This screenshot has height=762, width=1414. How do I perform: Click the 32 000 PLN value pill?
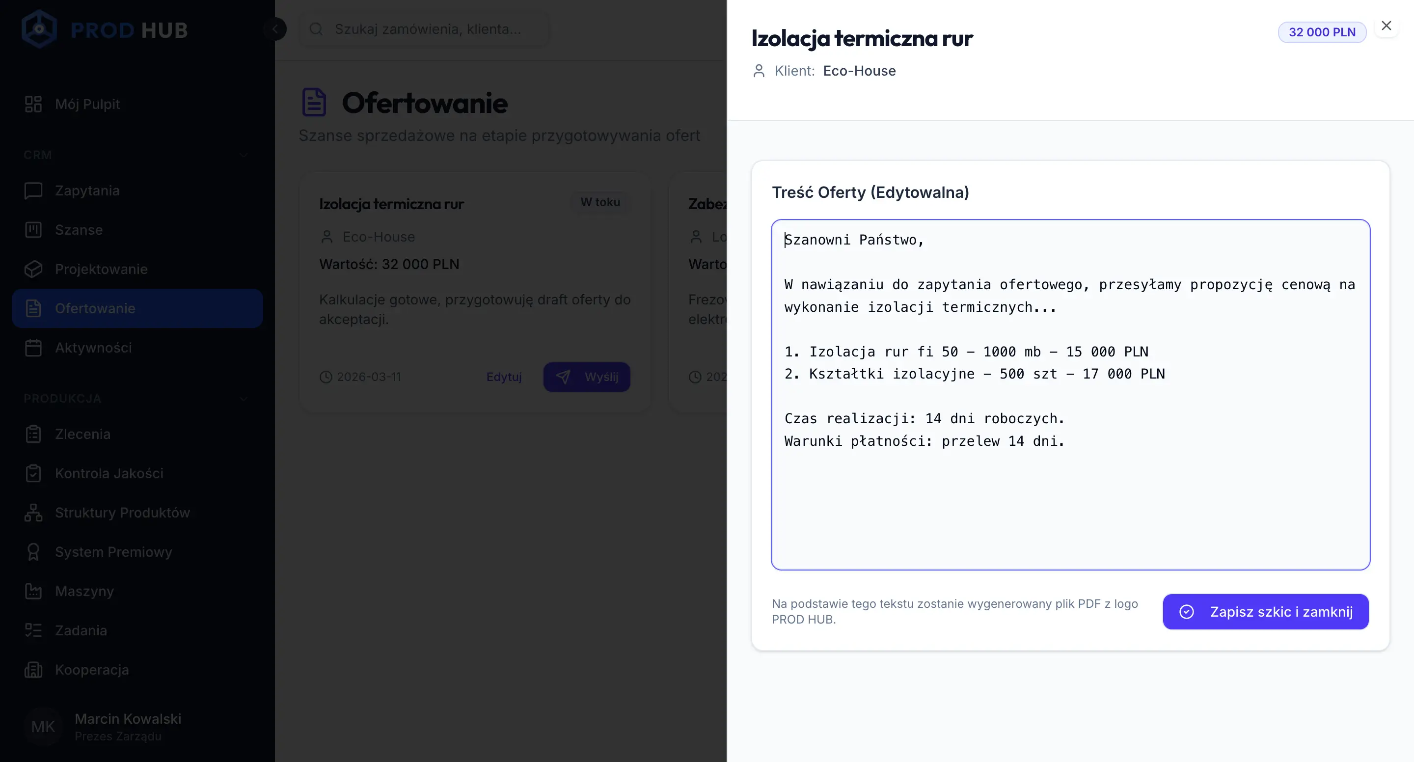tap(1321, 32)
